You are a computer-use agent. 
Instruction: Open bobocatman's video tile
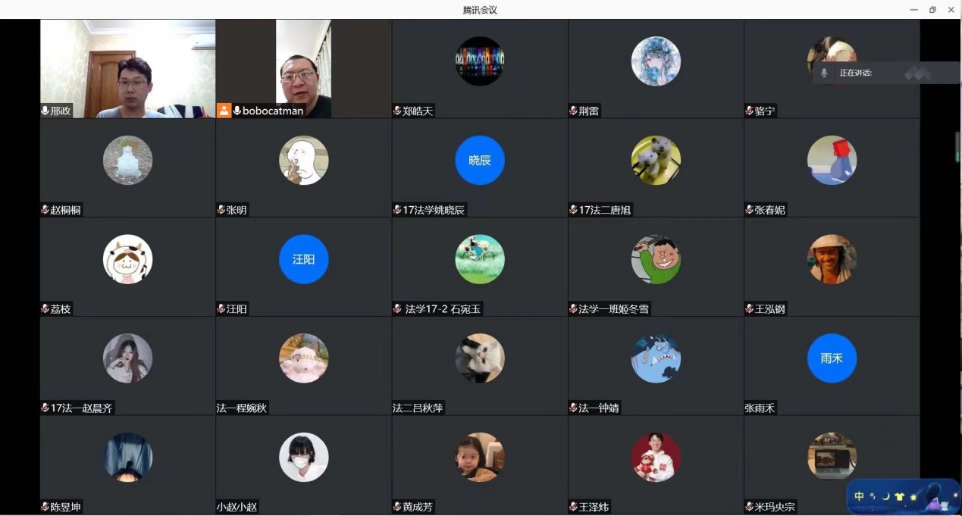303,69
